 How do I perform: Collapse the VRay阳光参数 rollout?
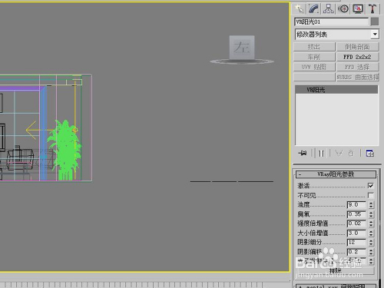(x=336, y=174)
